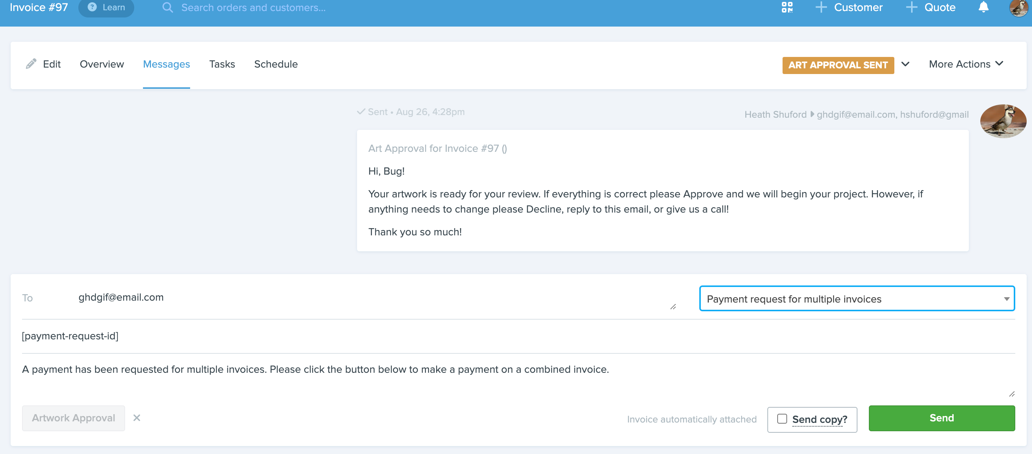The width and height of the screenshot is (1032, 454).
Task: Open the More Actions menu
Action: (966, 64)
